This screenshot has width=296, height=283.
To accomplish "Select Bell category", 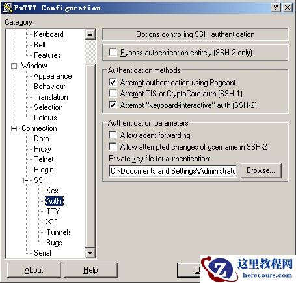I will (x=40, y=45).
